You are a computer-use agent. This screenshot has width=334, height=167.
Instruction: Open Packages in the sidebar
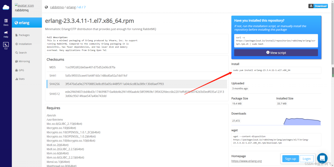point(22,35)
